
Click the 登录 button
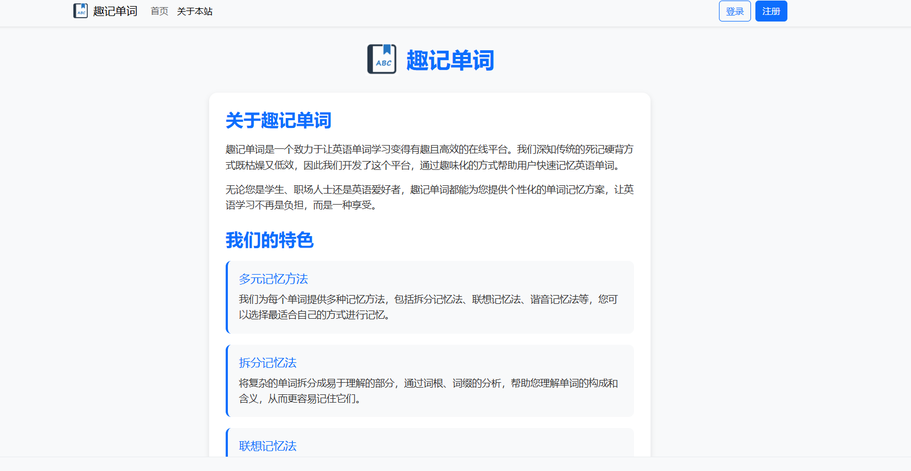[x=735, y=11]
